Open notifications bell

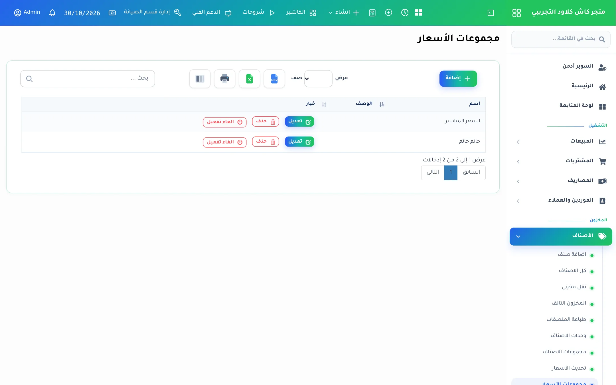52,13
